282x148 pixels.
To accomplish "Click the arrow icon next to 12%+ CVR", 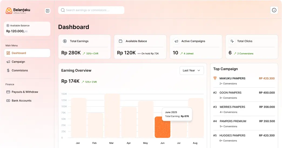I will click(83, 82).
